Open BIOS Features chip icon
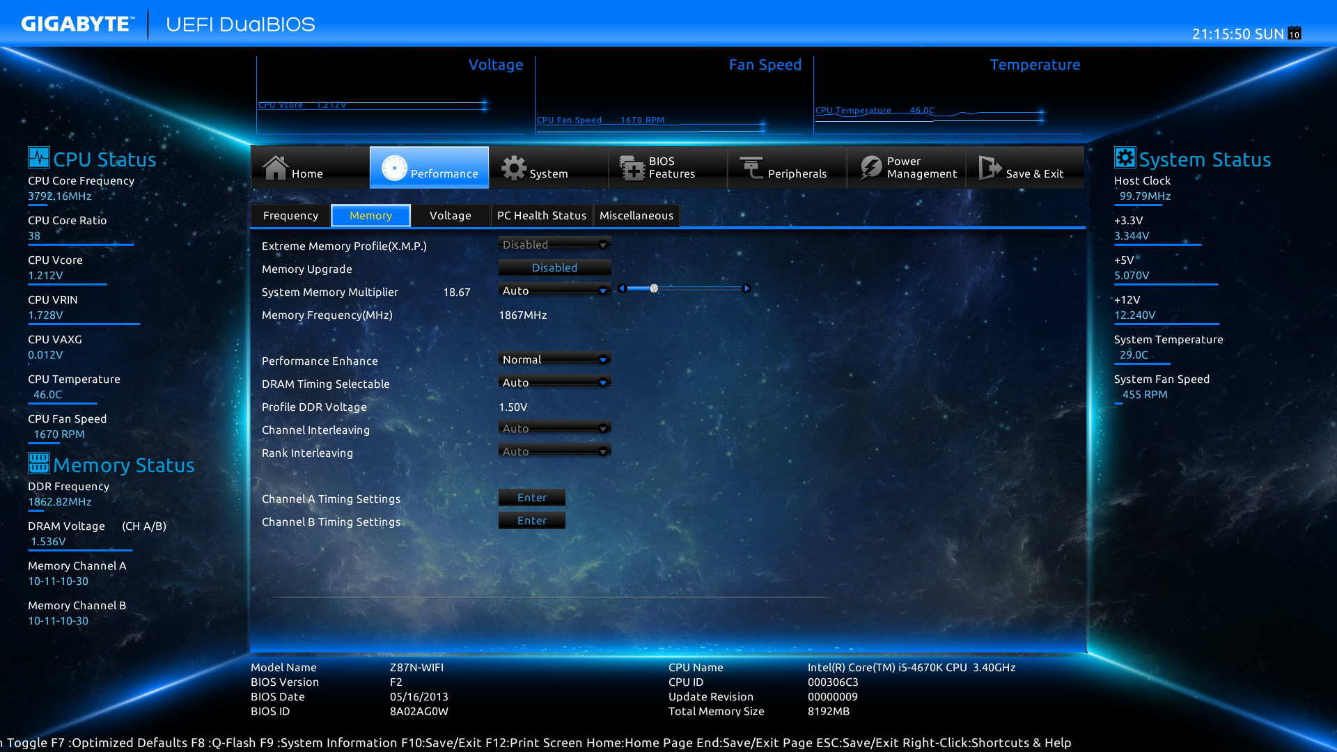The width and height of the screenshot is (1337, 752). pyautogui.click(x=632, y=168)
